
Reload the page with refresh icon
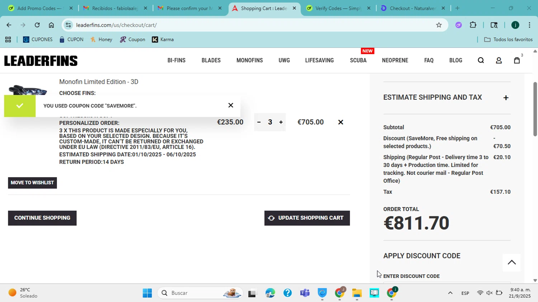(37, 25)
